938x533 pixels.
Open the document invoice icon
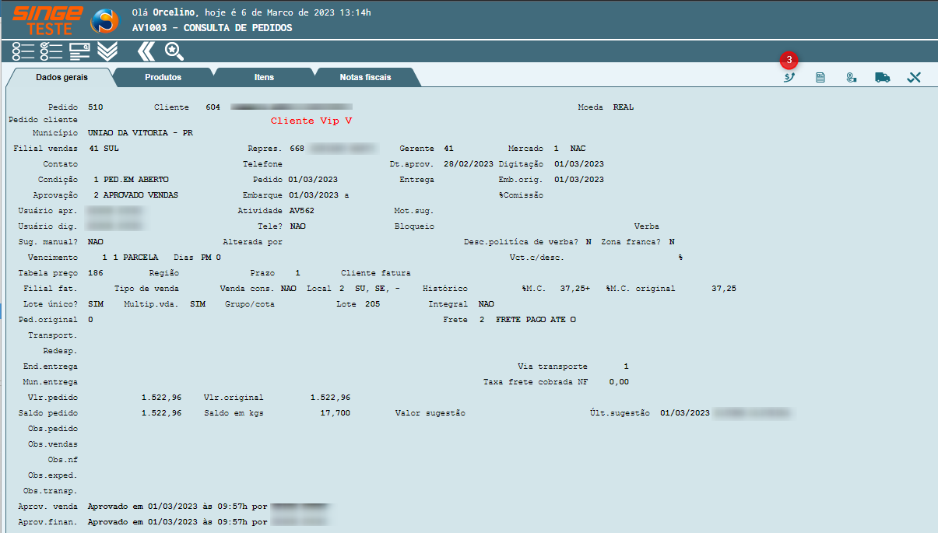pyautogui.click(x=820, y=78)
